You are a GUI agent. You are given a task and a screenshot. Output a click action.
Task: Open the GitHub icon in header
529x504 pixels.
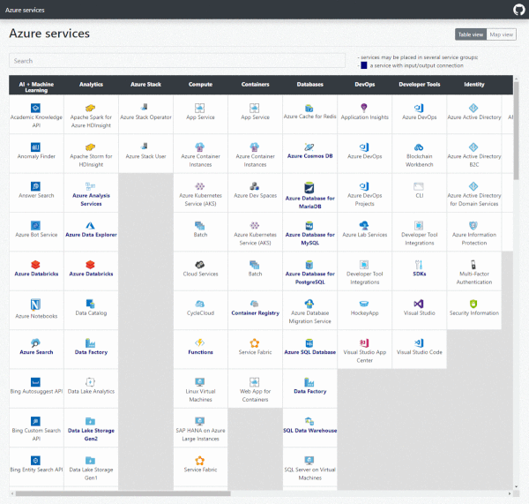point(519,10)
